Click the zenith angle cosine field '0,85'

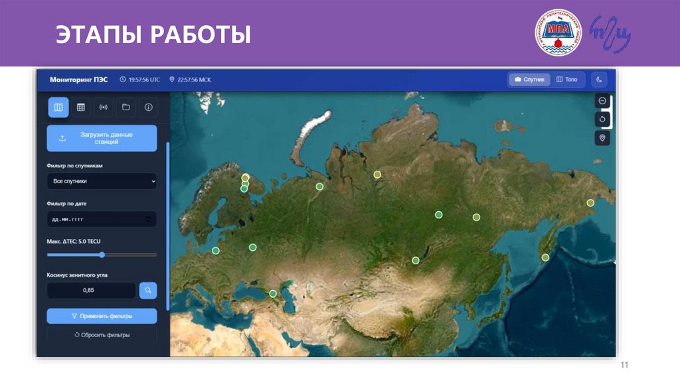[x=91, y=291]
